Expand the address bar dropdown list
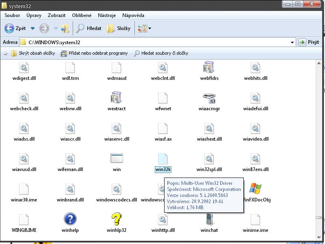The height and width of the screenshot is (244, 325). (292, 42)
